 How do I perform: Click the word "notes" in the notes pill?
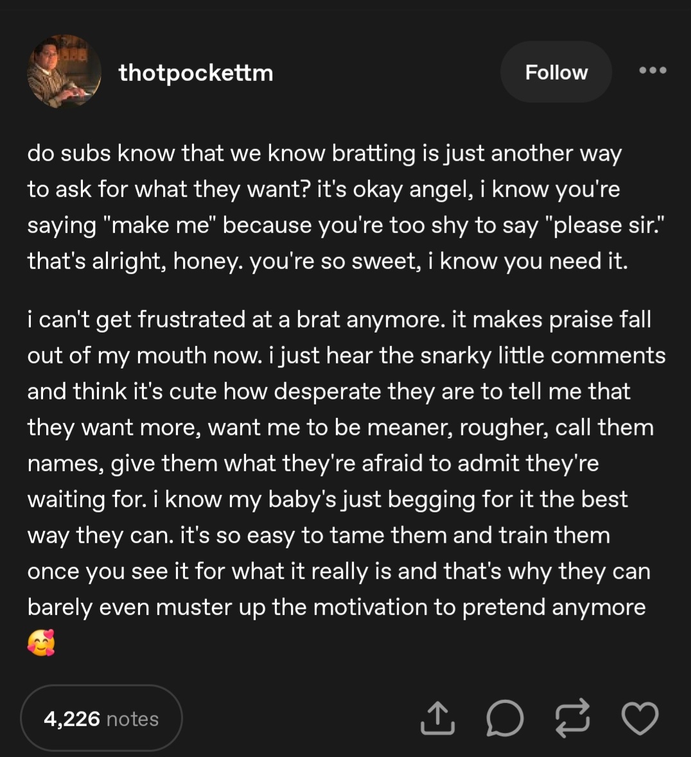132,718
